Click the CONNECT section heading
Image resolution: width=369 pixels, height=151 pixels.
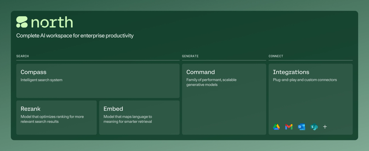[276, 56]
